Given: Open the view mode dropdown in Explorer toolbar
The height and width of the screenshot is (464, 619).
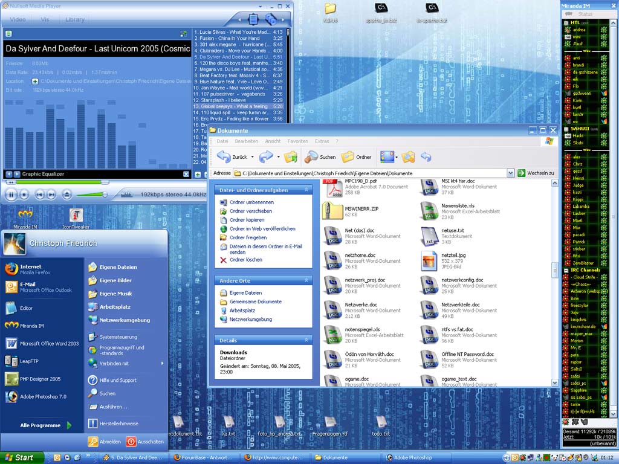Looking at the screenshot, I should pyautogui.click(x=397, y=157).
